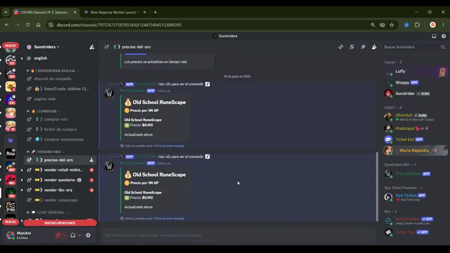Open Sunstriders server dropdown menu
This screenshot has width=450, height=253.
[47, 47]
